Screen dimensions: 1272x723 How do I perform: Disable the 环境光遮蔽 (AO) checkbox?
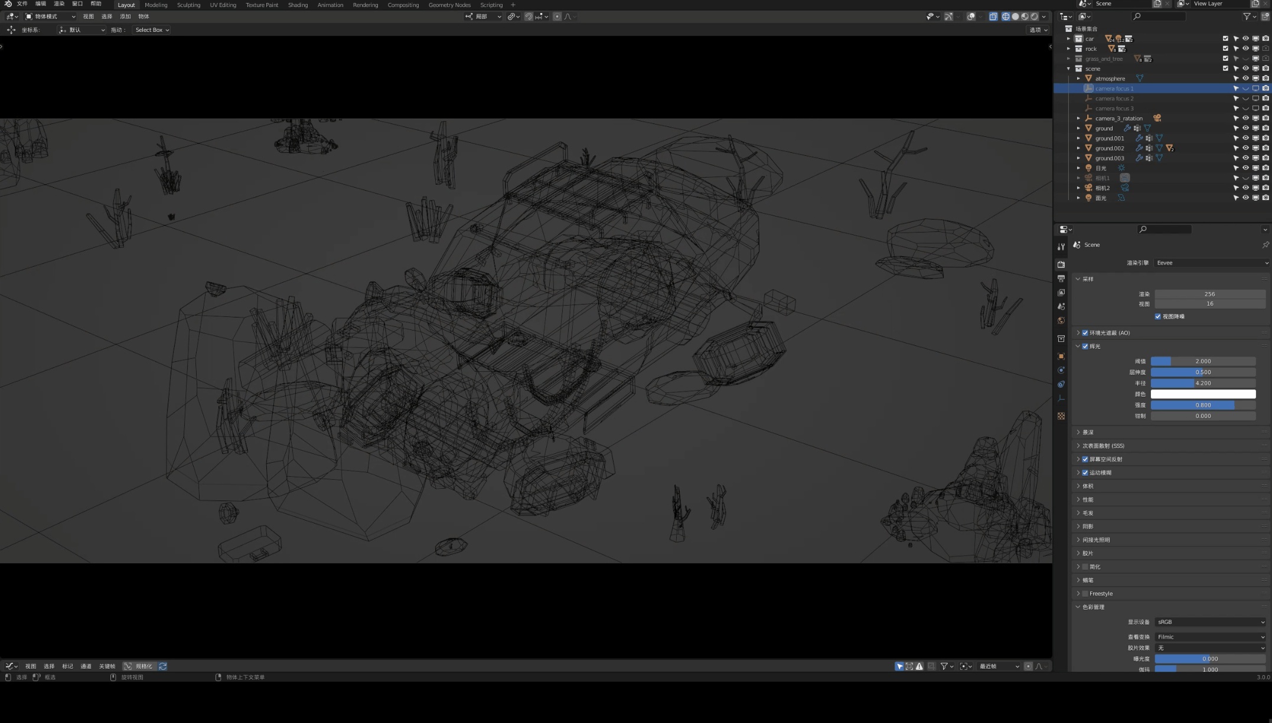pos(1085,333)
